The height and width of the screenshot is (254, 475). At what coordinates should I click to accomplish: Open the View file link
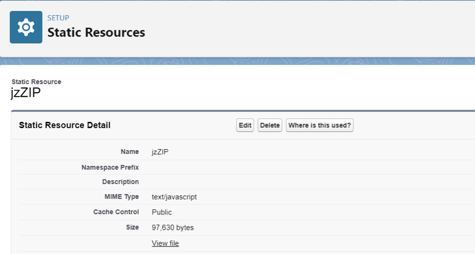point(166,243)
